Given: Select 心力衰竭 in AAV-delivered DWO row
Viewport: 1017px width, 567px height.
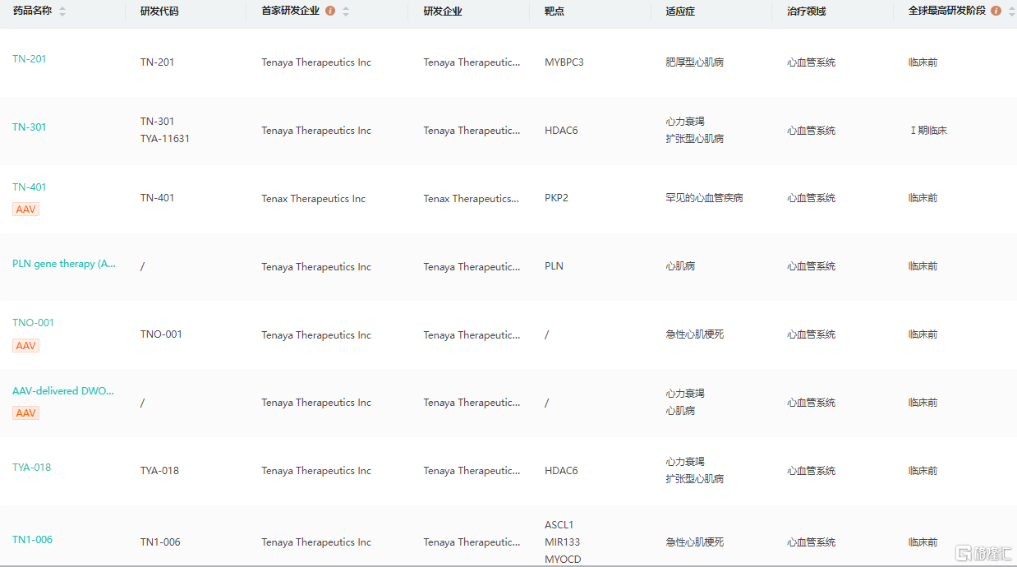Looking at the screenshot, I should click(685, 394).
